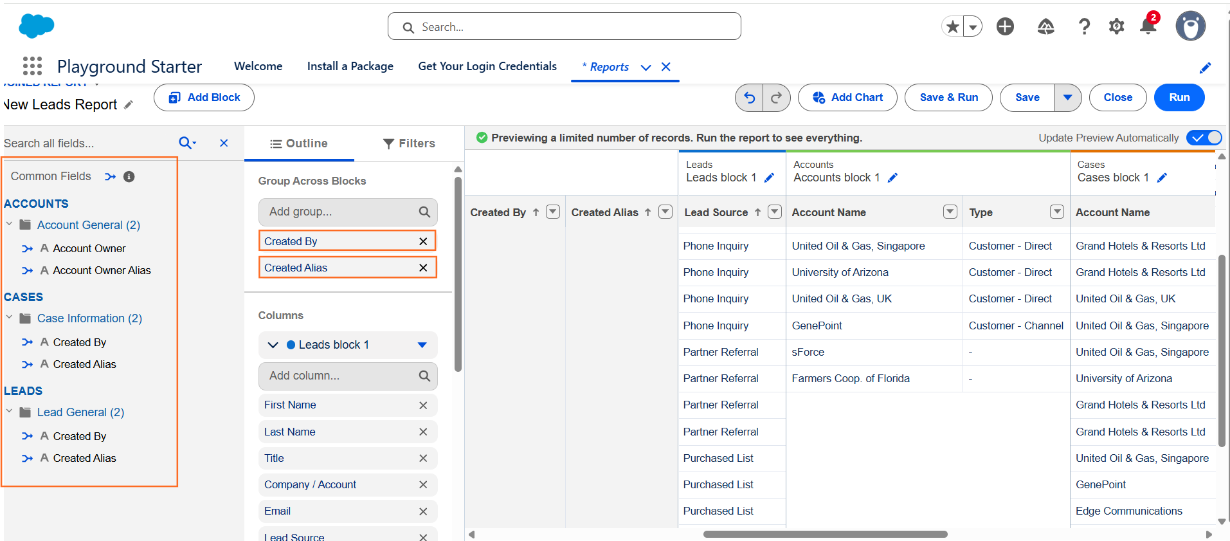The width and height of the screenshot is (1230, 541).
Task: Open the Account Name column menu in Accounts block
Action: [950, 212]
